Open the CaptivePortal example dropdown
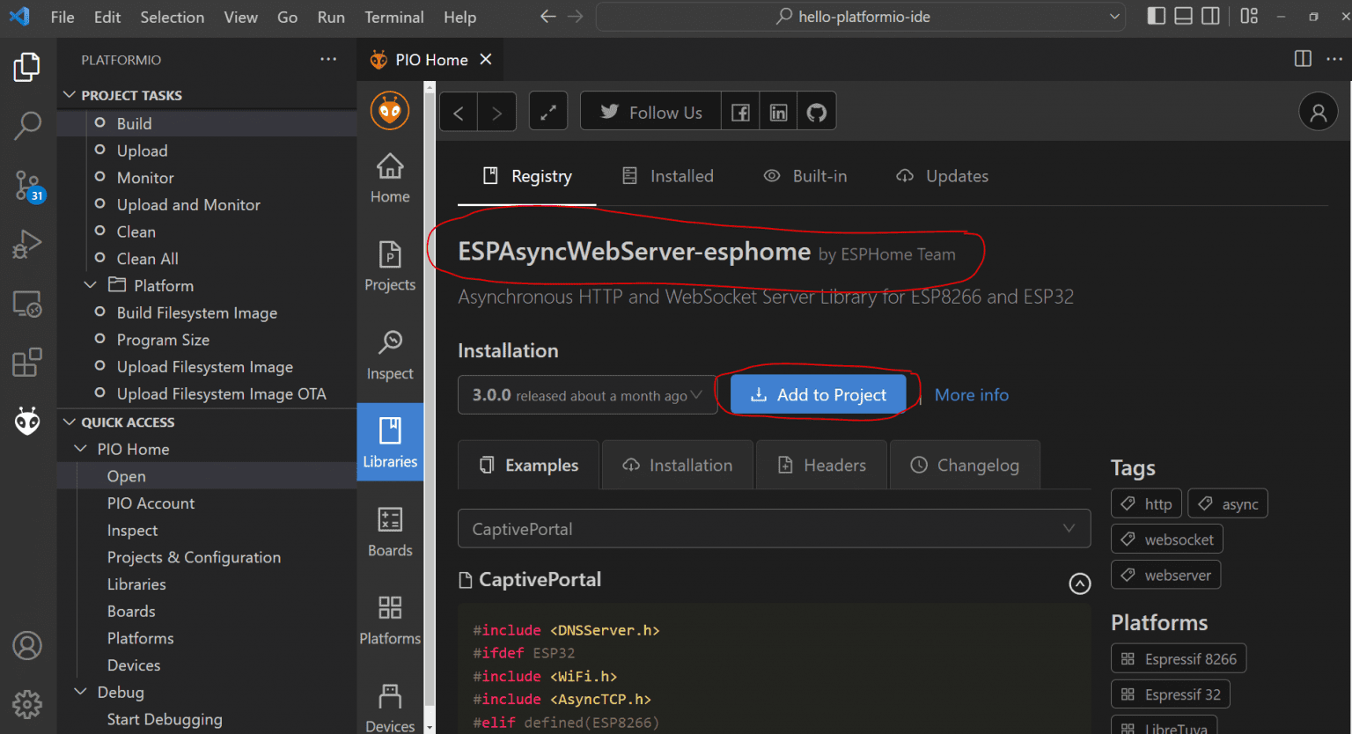 tap(774, 529)
